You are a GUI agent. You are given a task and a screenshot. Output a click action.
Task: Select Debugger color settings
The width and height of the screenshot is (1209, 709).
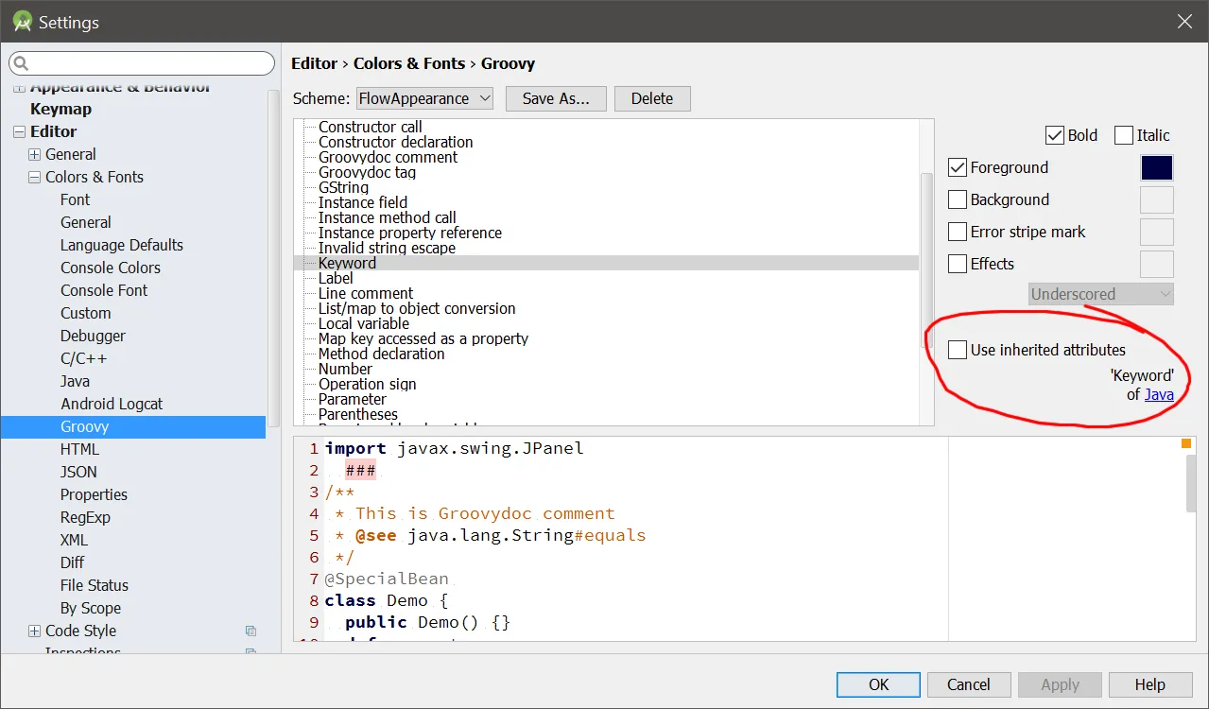93,336
